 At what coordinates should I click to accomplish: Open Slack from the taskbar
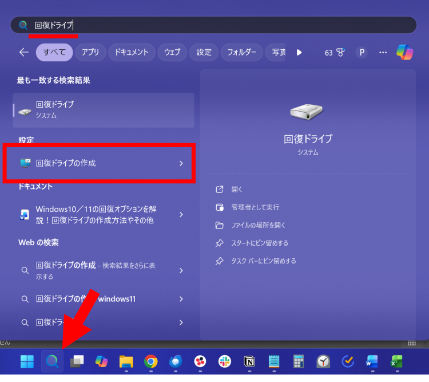[x=225, y=361]
